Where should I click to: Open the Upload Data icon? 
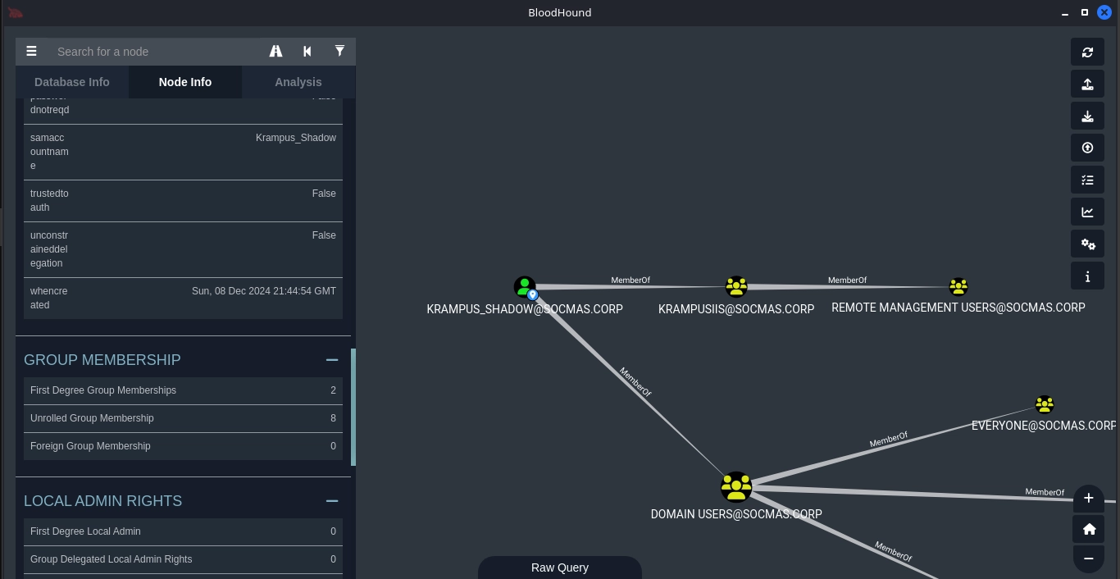pyautogui.click(x=1087, y=148)
